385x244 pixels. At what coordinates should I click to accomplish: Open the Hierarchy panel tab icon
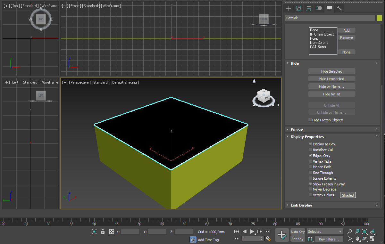click(x=308, y=8)
